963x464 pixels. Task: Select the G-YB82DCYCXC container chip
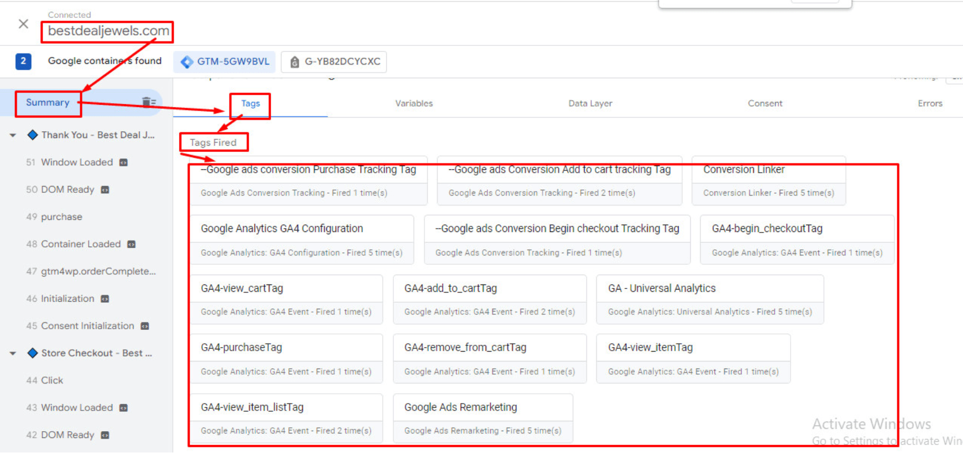334,62
